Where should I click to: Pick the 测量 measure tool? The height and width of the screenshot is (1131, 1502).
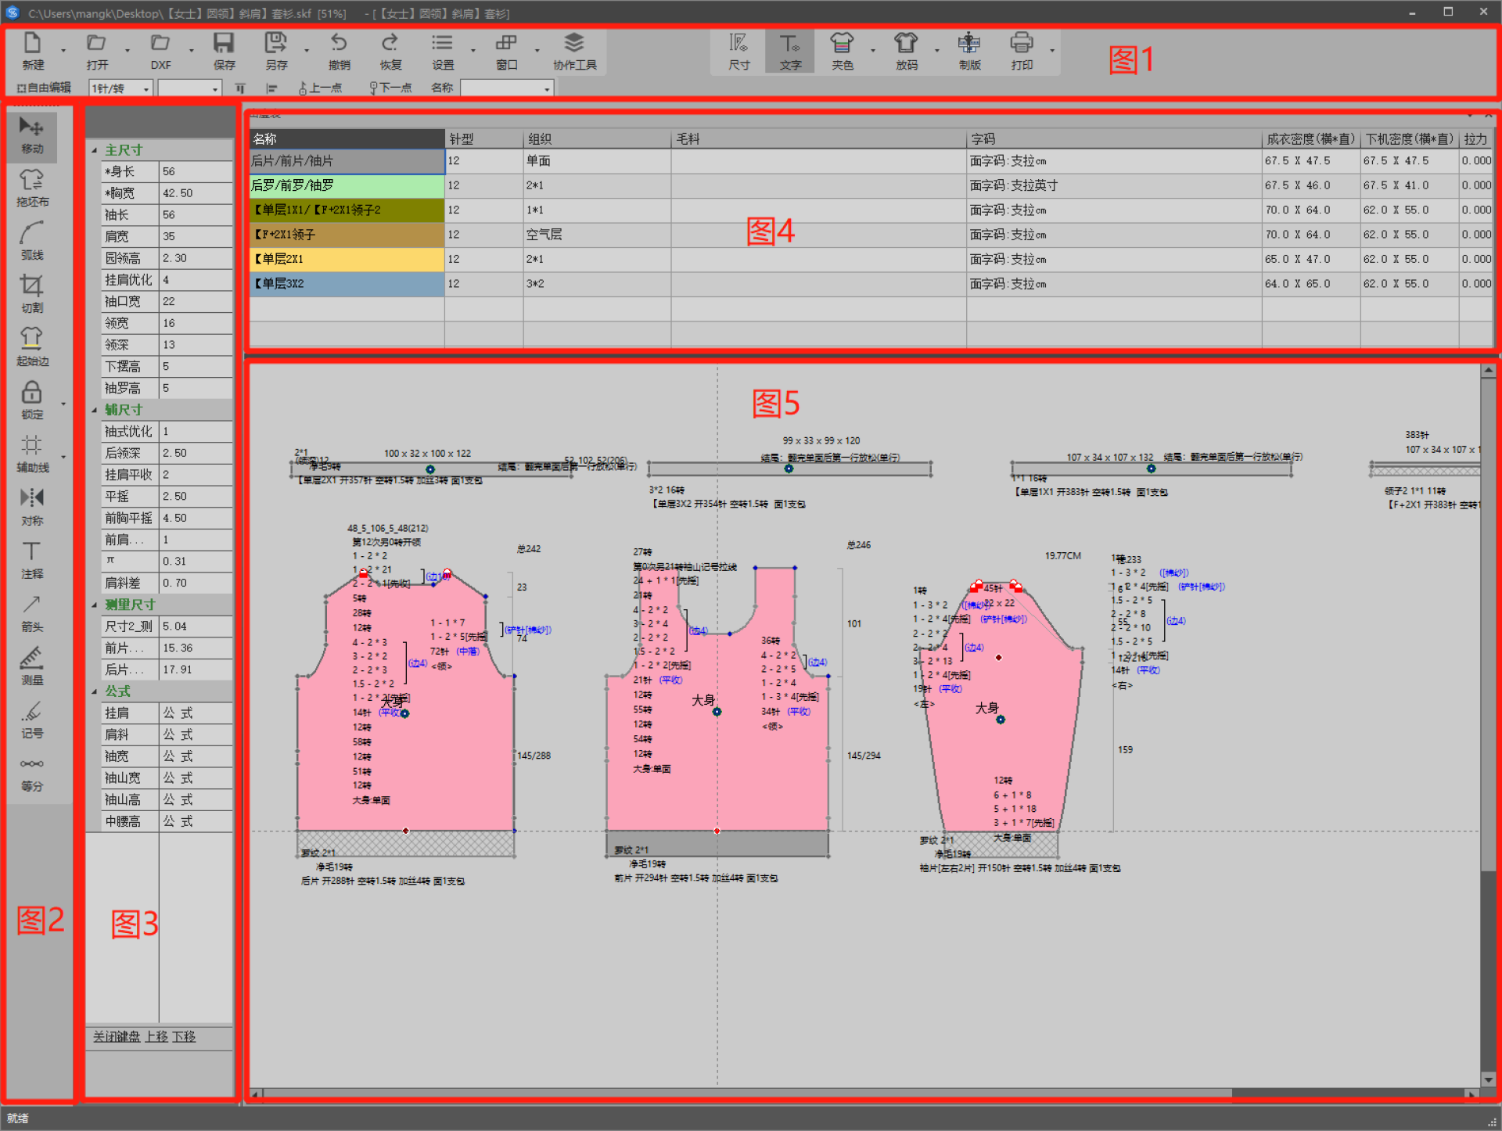click(32, 666)
